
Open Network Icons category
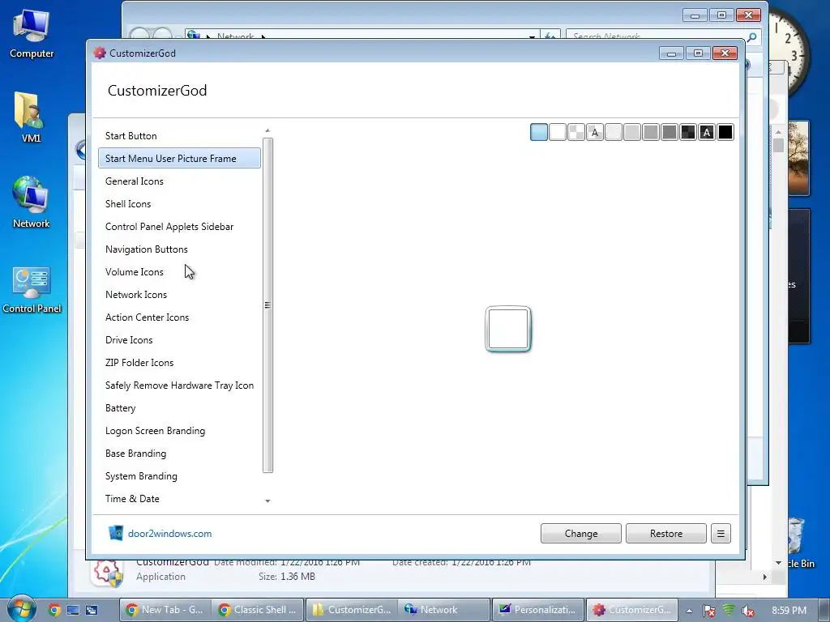click(x=179, y=295)
